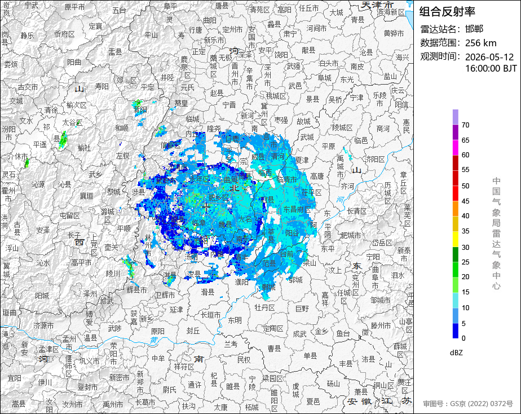Click the 东昌府区 map label

pyautogui.click(x=297, y=210)
